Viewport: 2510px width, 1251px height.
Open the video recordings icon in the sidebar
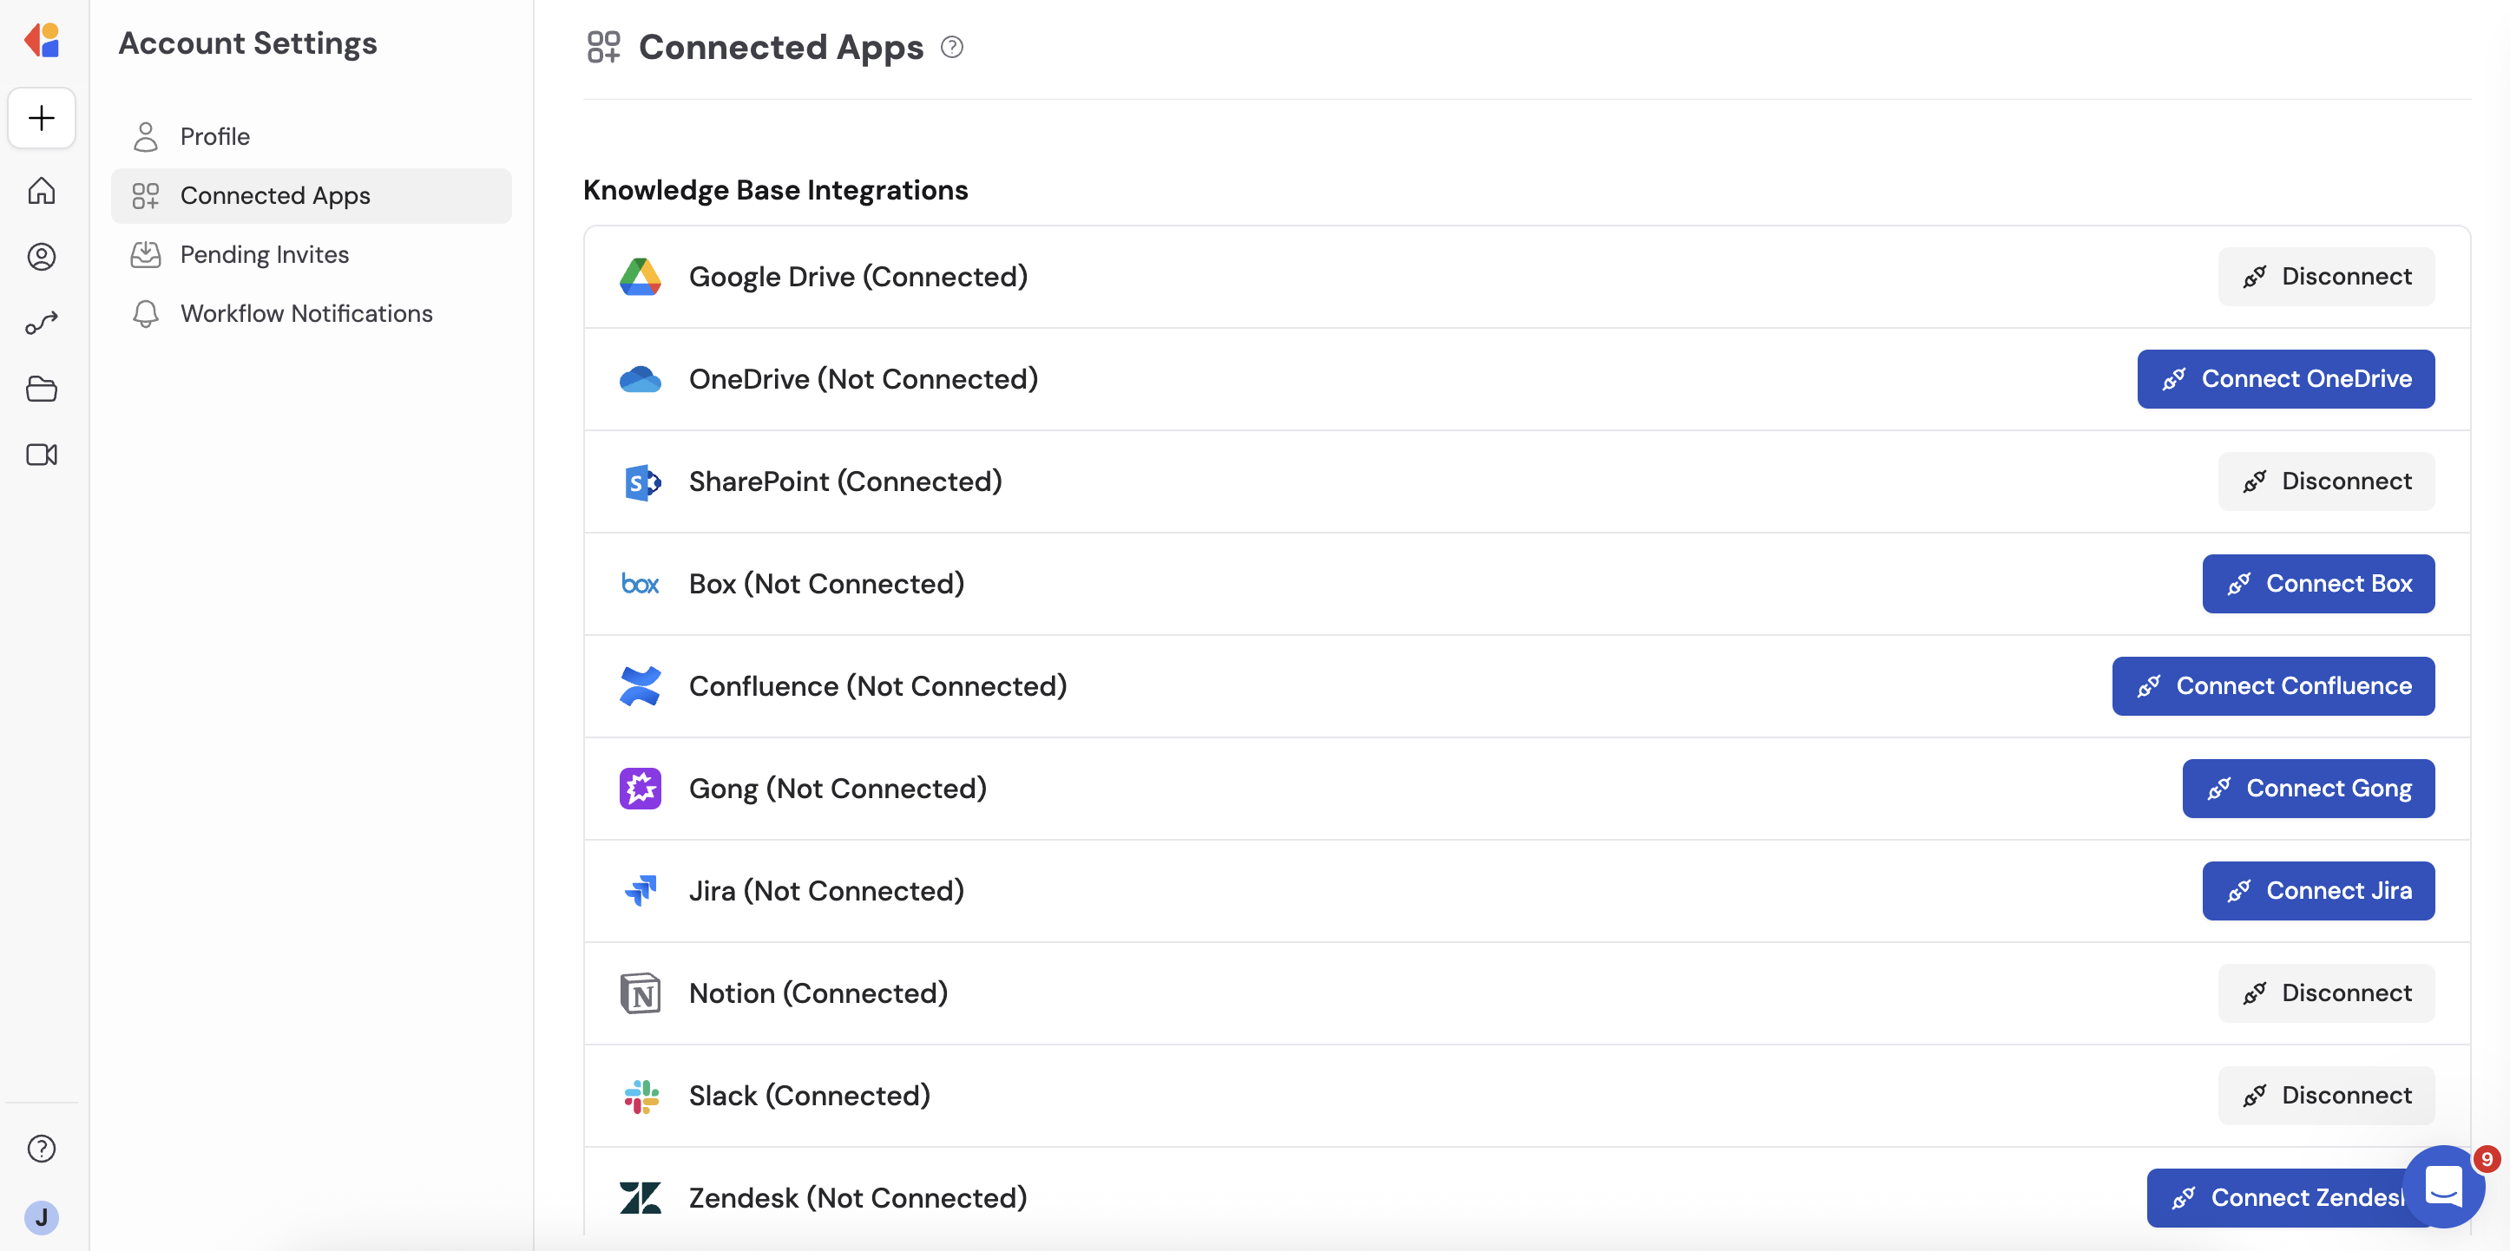pyautogui.click(x=41, y=454)
